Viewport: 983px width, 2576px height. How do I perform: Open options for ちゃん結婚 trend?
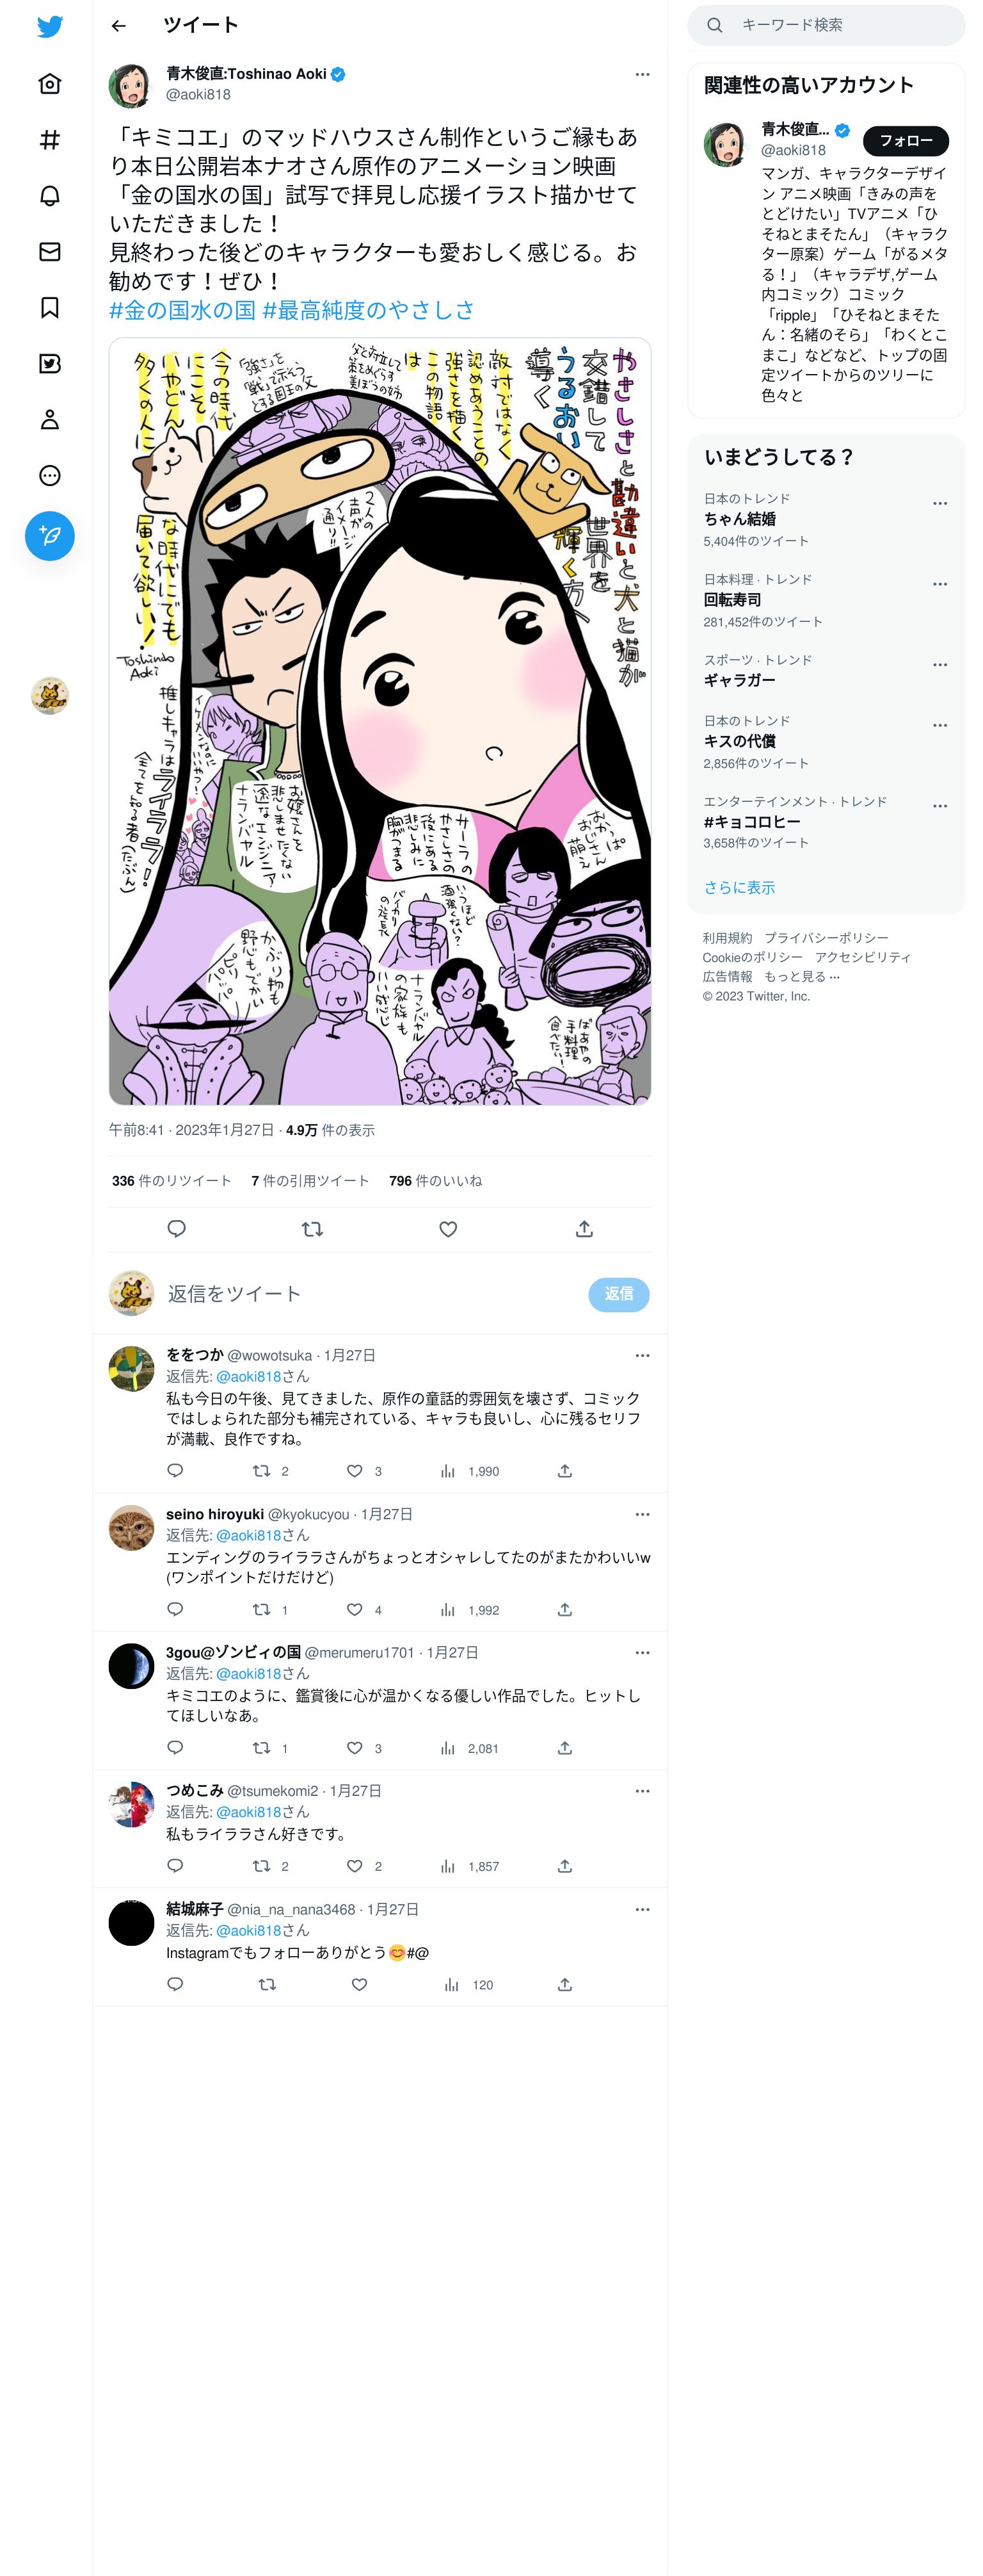pyautogui.click(x=940, y=504)
